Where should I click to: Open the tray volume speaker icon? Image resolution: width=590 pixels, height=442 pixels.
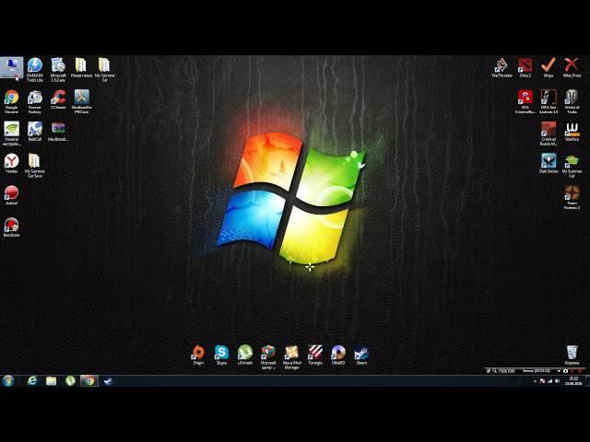click(557, 381)
